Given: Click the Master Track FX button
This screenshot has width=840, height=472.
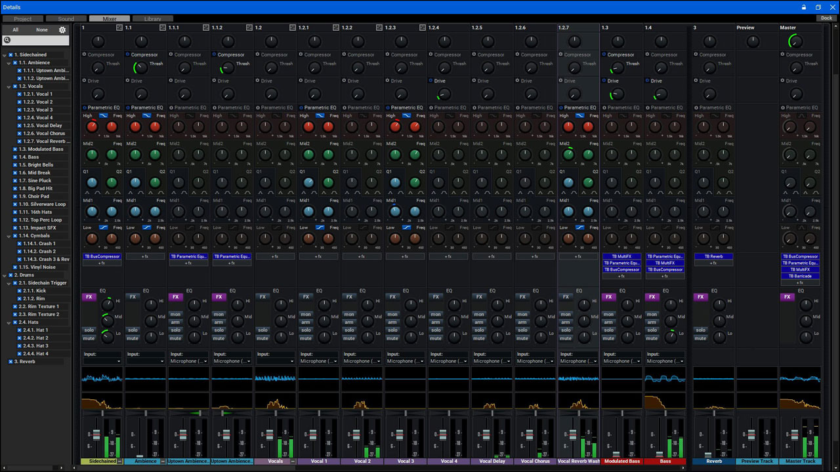Looking at the screenshot, I should click(x=787, y=297).
